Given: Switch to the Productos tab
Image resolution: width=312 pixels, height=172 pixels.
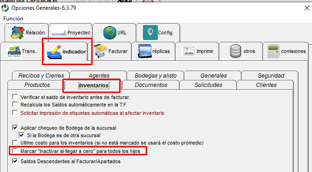Looking at the screenshot, I should 37,85.
